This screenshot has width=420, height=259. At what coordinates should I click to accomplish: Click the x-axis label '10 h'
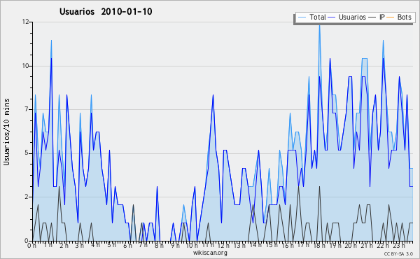(x=192, y=245)
